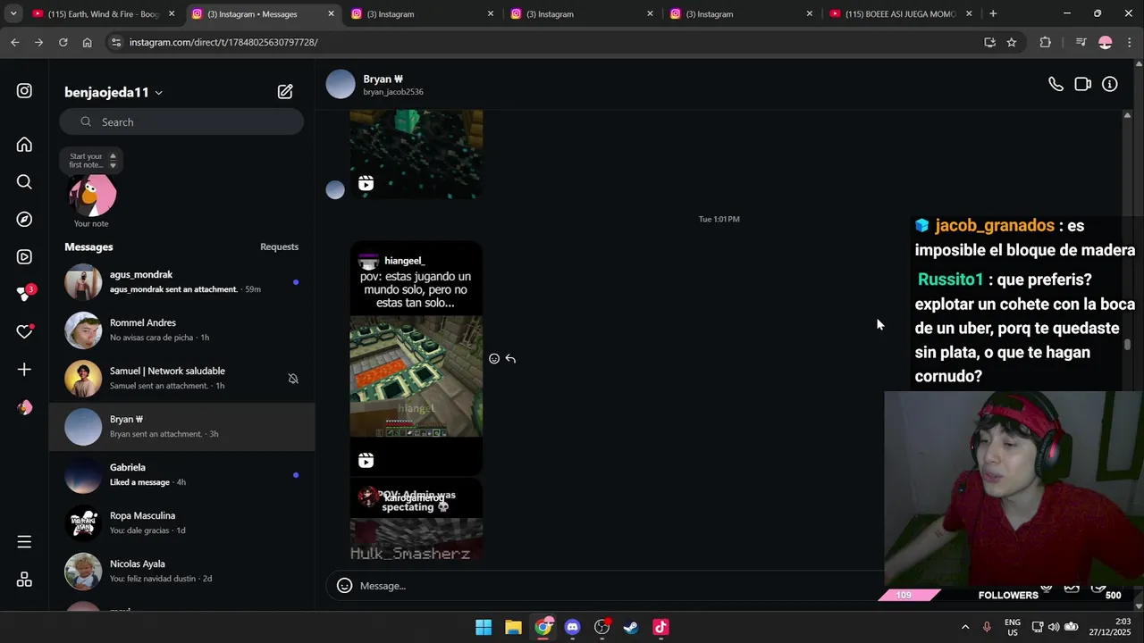The image size is (1144, 643).
Task: Go to Home feed in the sidebar
Action: pyautogui.click(x=24, y=145)
